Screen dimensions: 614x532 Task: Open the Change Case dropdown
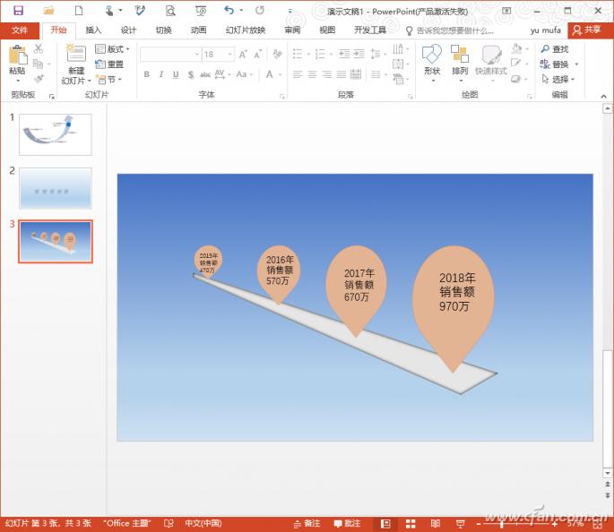pos(245,74)
